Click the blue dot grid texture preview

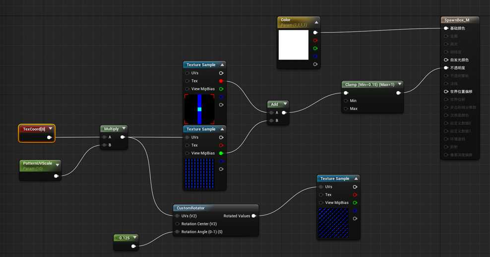click(199, 174)
